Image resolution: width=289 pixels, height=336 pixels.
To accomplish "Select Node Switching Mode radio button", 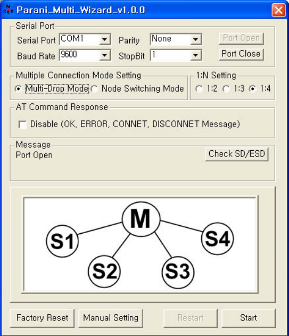I will [94, 88].
